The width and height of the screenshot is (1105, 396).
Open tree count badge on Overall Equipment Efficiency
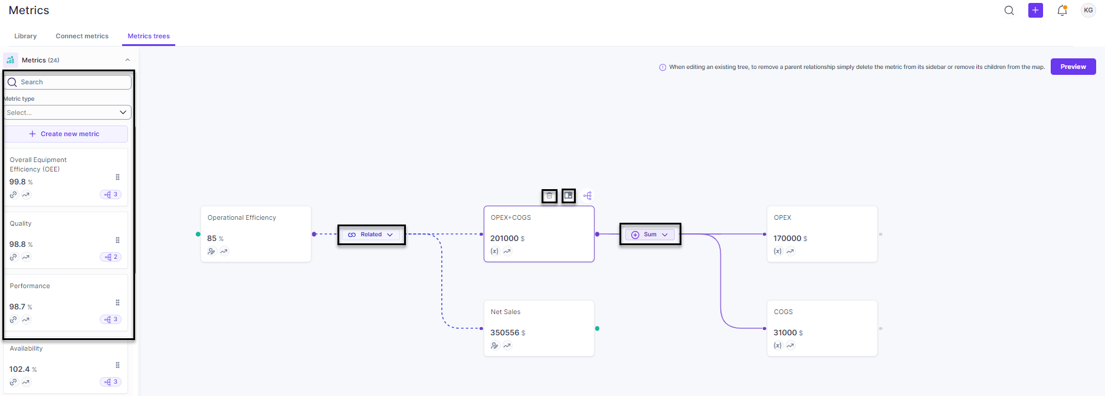tap(110, 194)
